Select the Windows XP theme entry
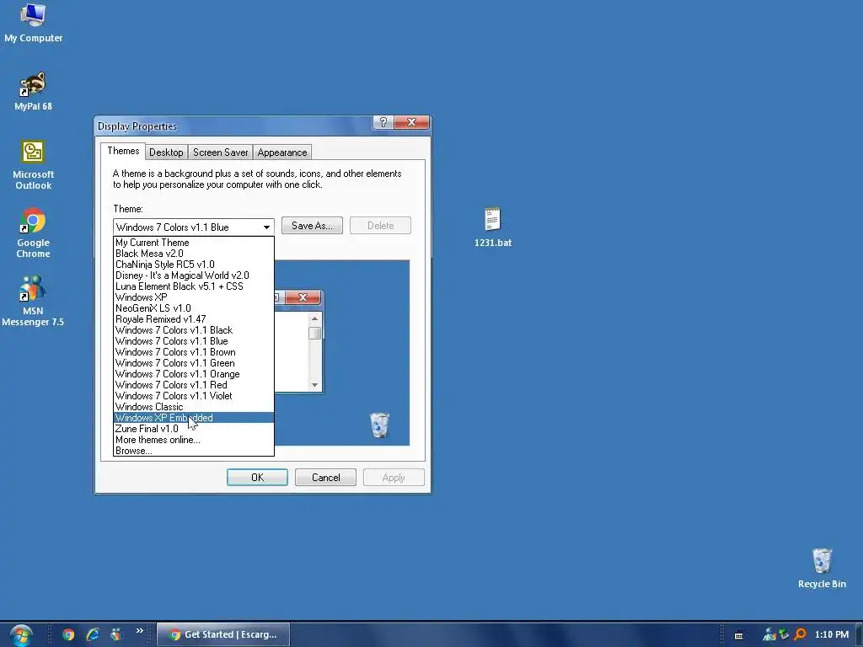This screenshot has height=647, width=863. (x=193, y=297)
